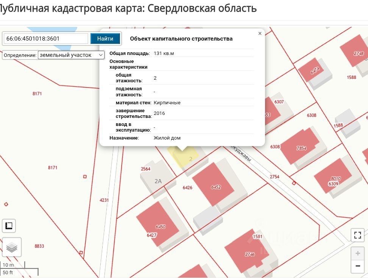Screen dimensions: 368x278
Task: Click the gray building labeled 2A
Action: [158, 178]
